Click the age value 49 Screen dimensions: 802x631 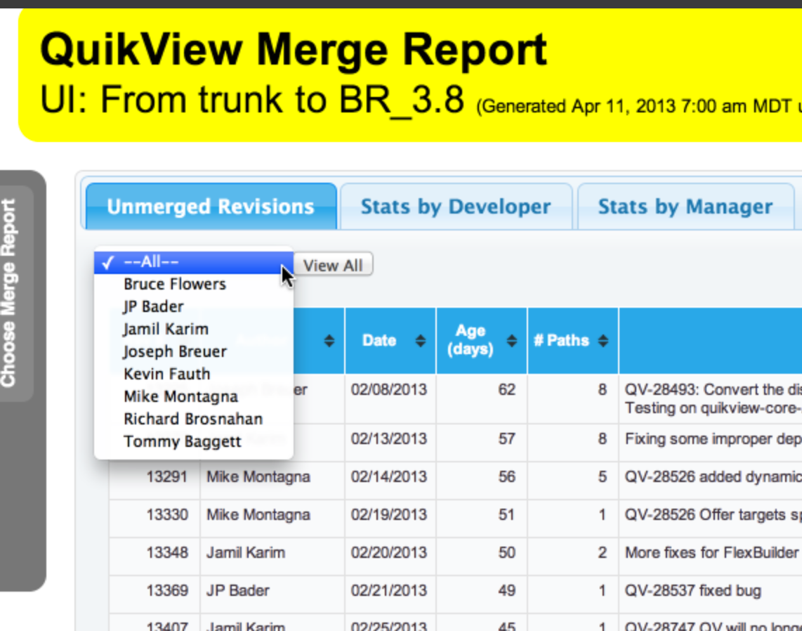[x=506, y=590]
